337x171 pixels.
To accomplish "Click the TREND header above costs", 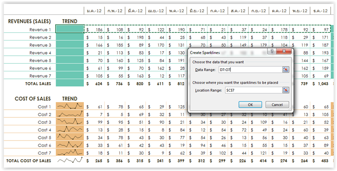I will [70, 99].
